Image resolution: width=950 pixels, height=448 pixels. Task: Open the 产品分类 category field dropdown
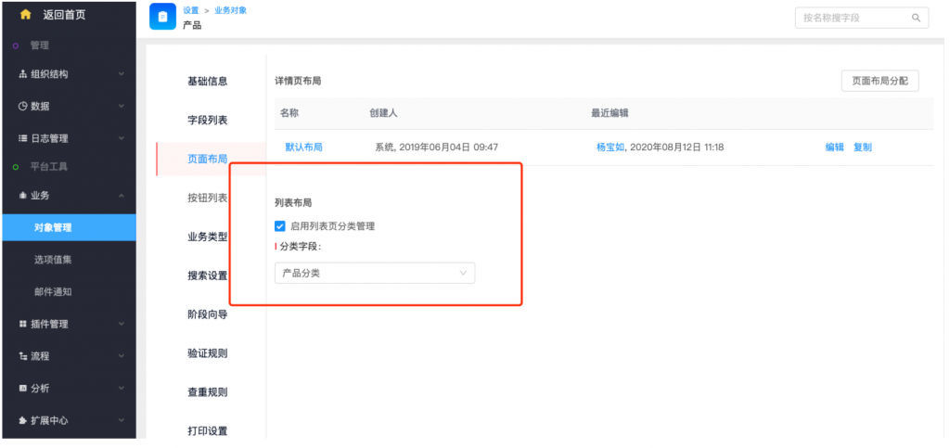point(375,274)
